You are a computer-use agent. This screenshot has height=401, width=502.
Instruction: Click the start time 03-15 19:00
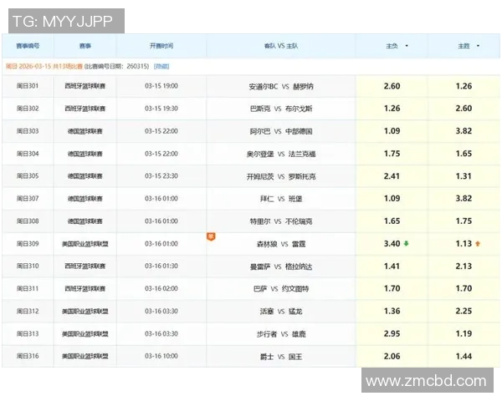pyautogui.click(x=161, y=86)
